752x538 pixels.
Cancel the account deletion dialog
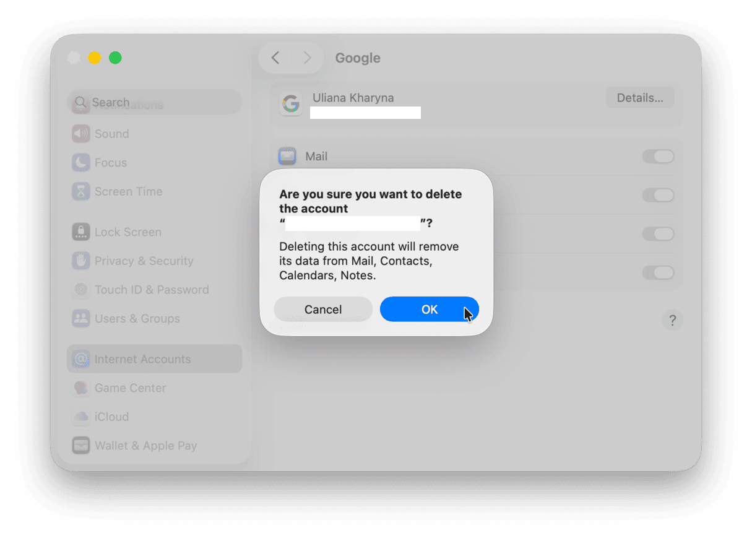pos(323,310)
